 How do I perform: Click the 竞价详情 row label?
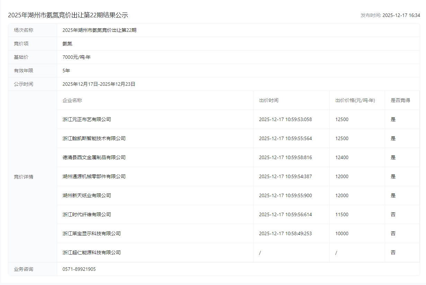(x=24, y=177)
